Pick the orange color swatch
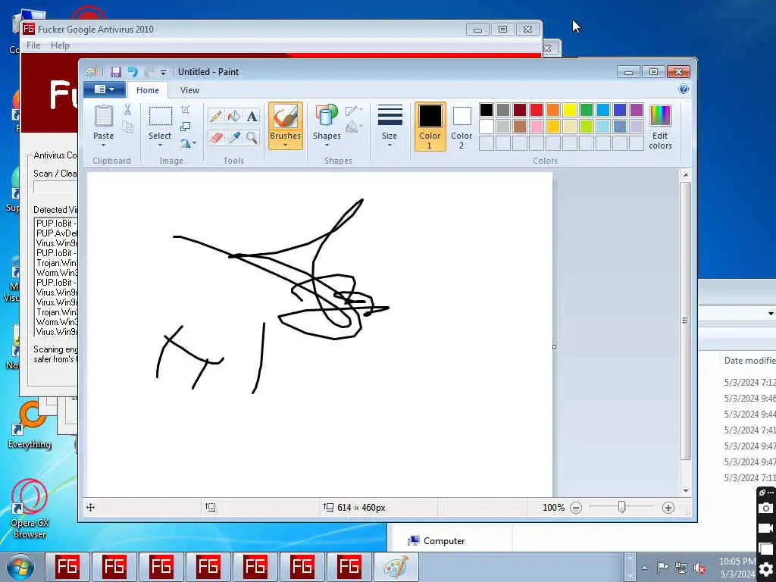 click(x=552, y=110)
